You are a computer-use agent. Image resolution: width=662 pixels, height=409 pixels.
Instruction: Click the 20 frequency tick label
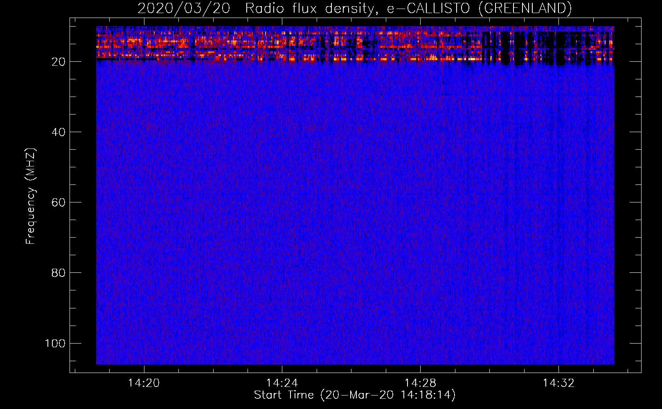59,62
